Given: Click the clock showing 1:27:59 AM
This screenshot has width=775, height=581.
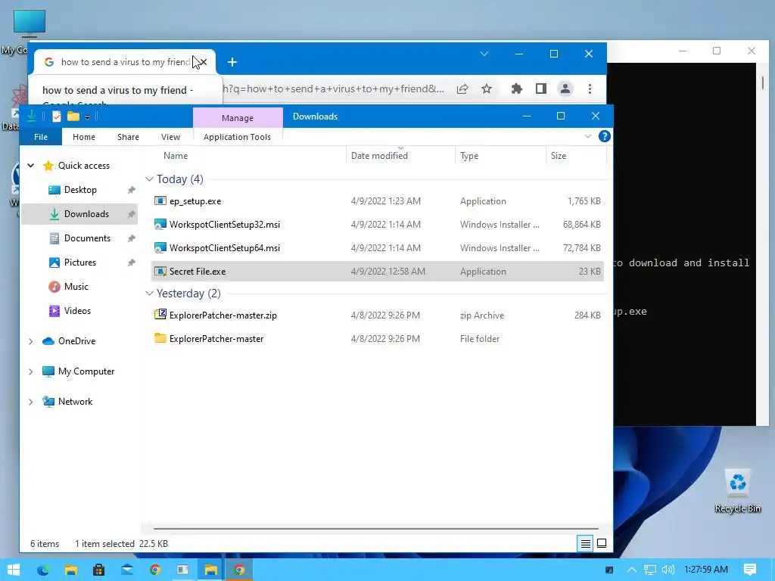Looking at the screenshot, I should click(706, 570).
